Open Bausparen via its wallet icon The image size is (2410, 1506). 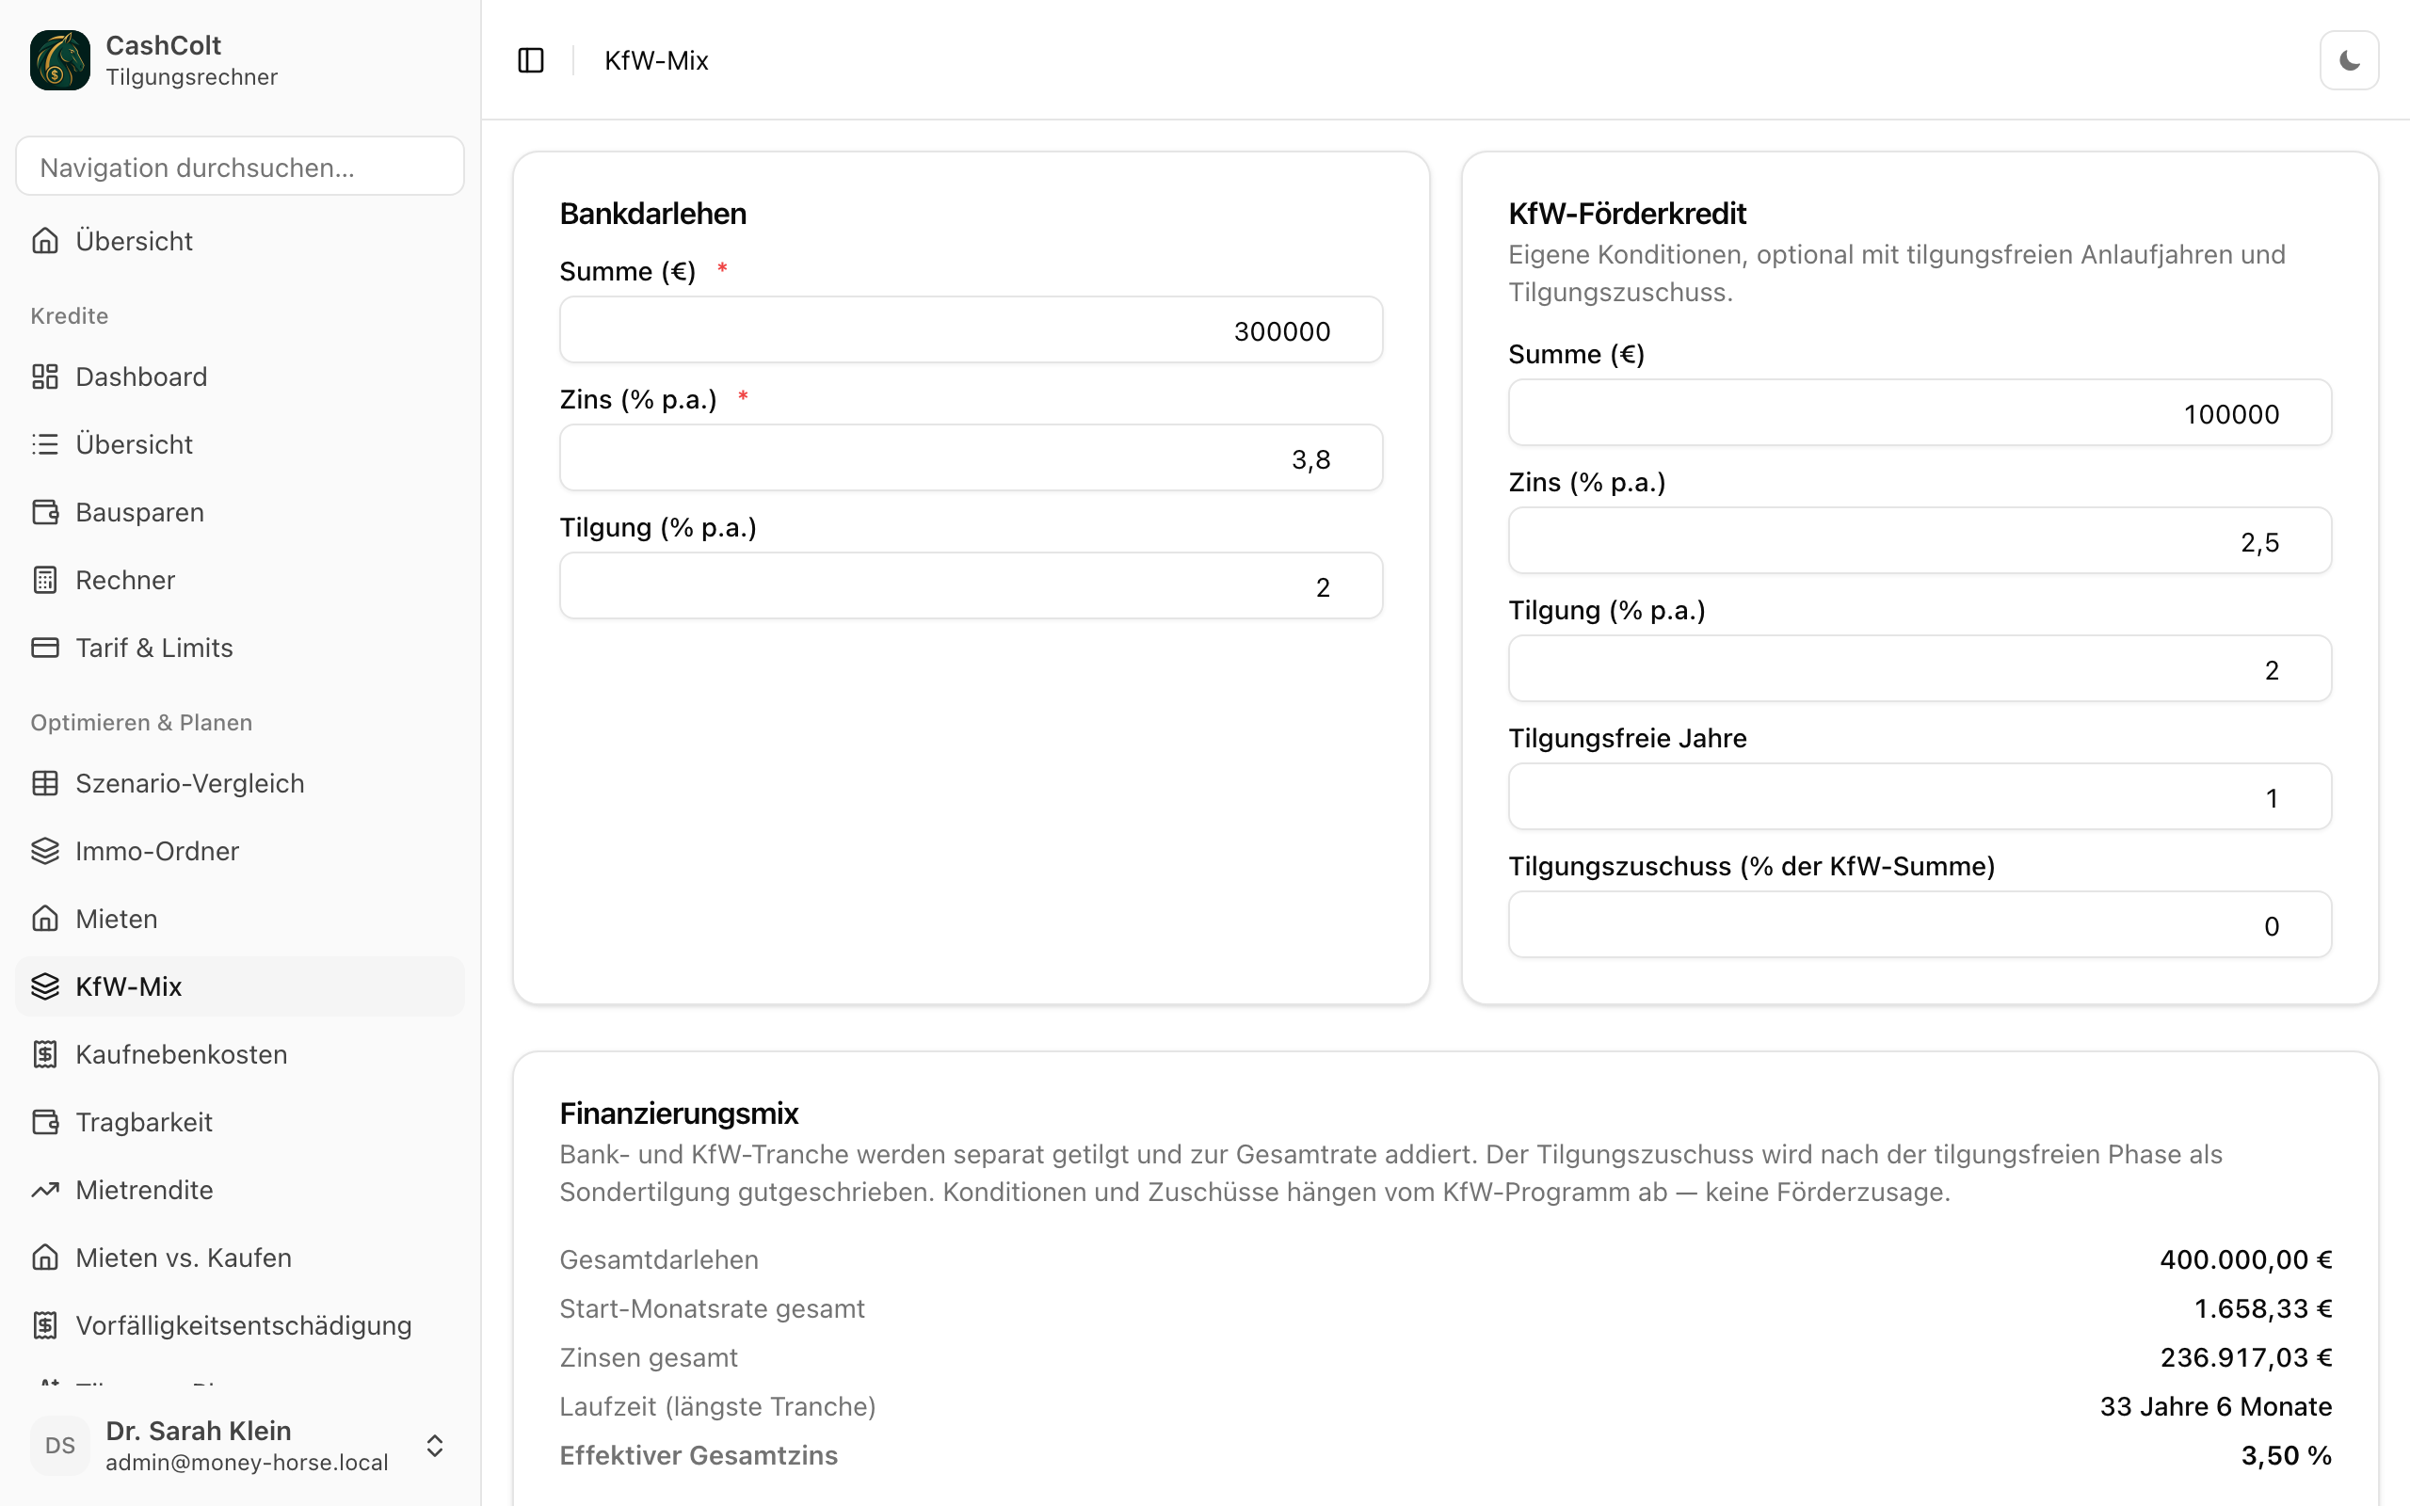click(45, 512)
